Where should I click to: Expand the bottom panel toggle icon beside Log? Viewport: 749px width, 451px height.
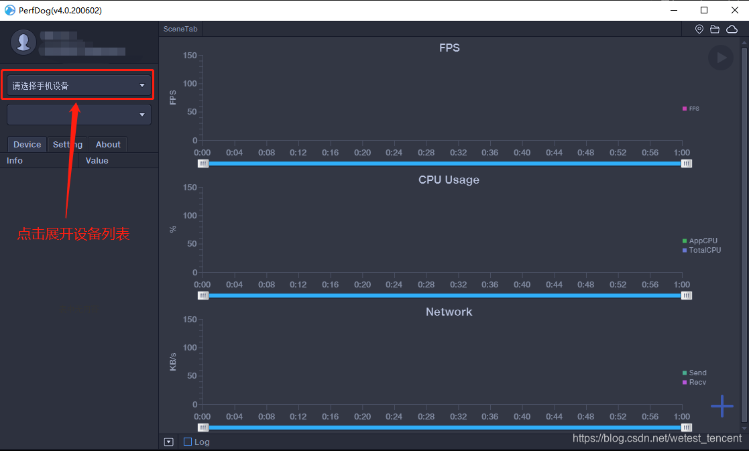tap(168, 442)
